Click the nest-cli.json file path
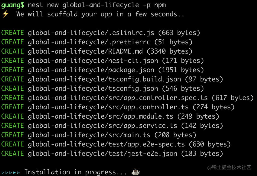 coord(93,61)
